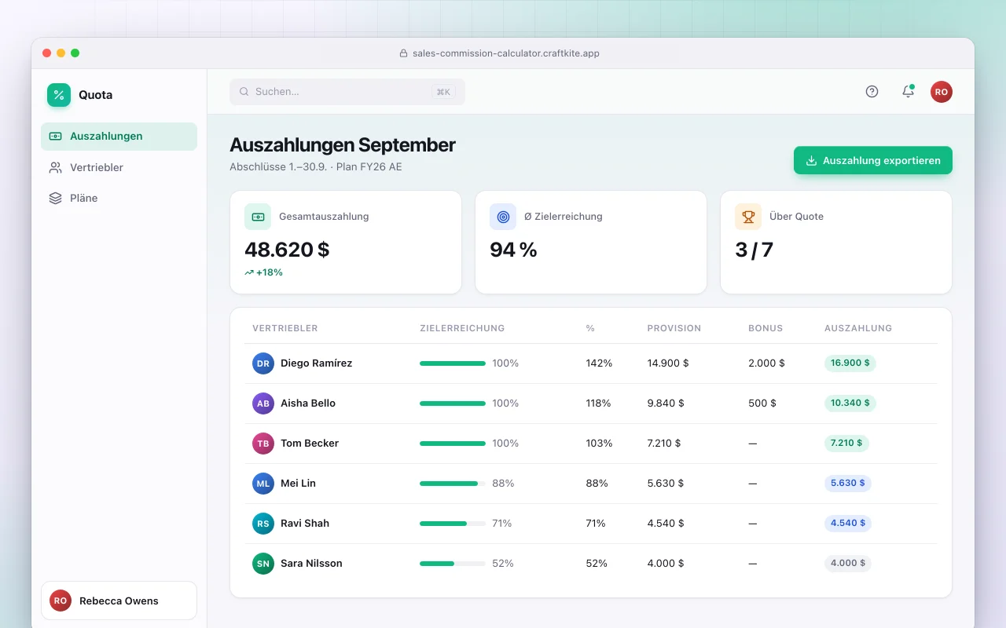The image size is (1006, 628).
Task: Click the 7.210 $ payout badge
Action: click(846, 444)
